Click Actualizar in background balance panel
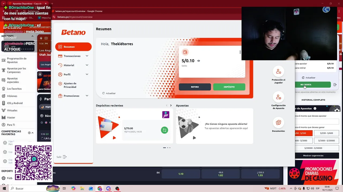This screenshot has height=192, width=343. [308, 78]
